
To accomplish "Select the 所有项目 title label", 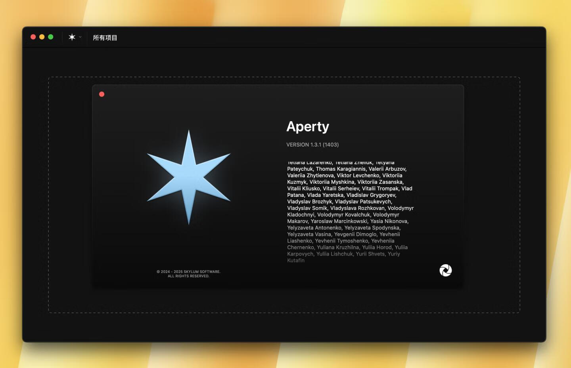I will pyautogui.click(x=105, y=38).
